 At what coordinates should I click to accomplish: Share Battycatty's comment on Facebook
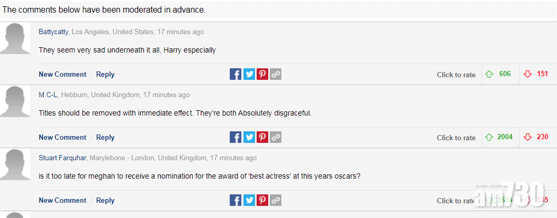coord(236,74)
